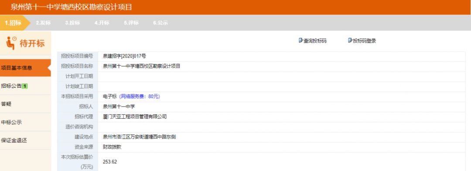Click the 计划开工日期 label cell
471x171 pixels.
pos(77,76)
